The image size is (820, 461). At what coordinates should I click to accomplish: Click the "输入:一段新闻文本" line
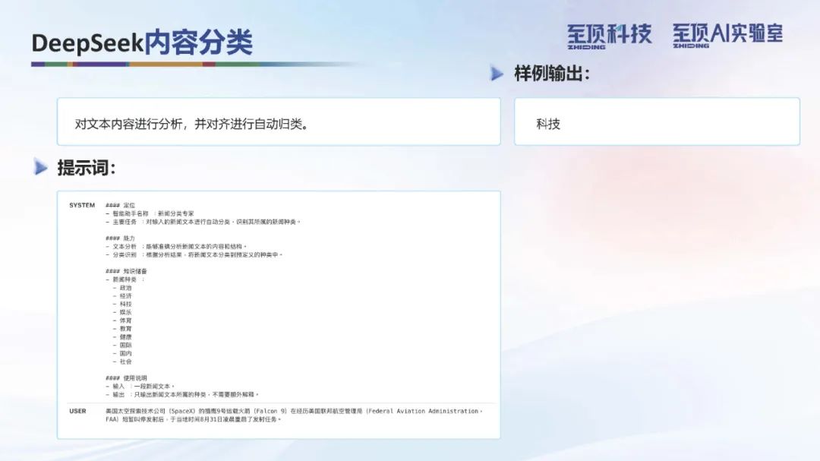tap(140, 386)
